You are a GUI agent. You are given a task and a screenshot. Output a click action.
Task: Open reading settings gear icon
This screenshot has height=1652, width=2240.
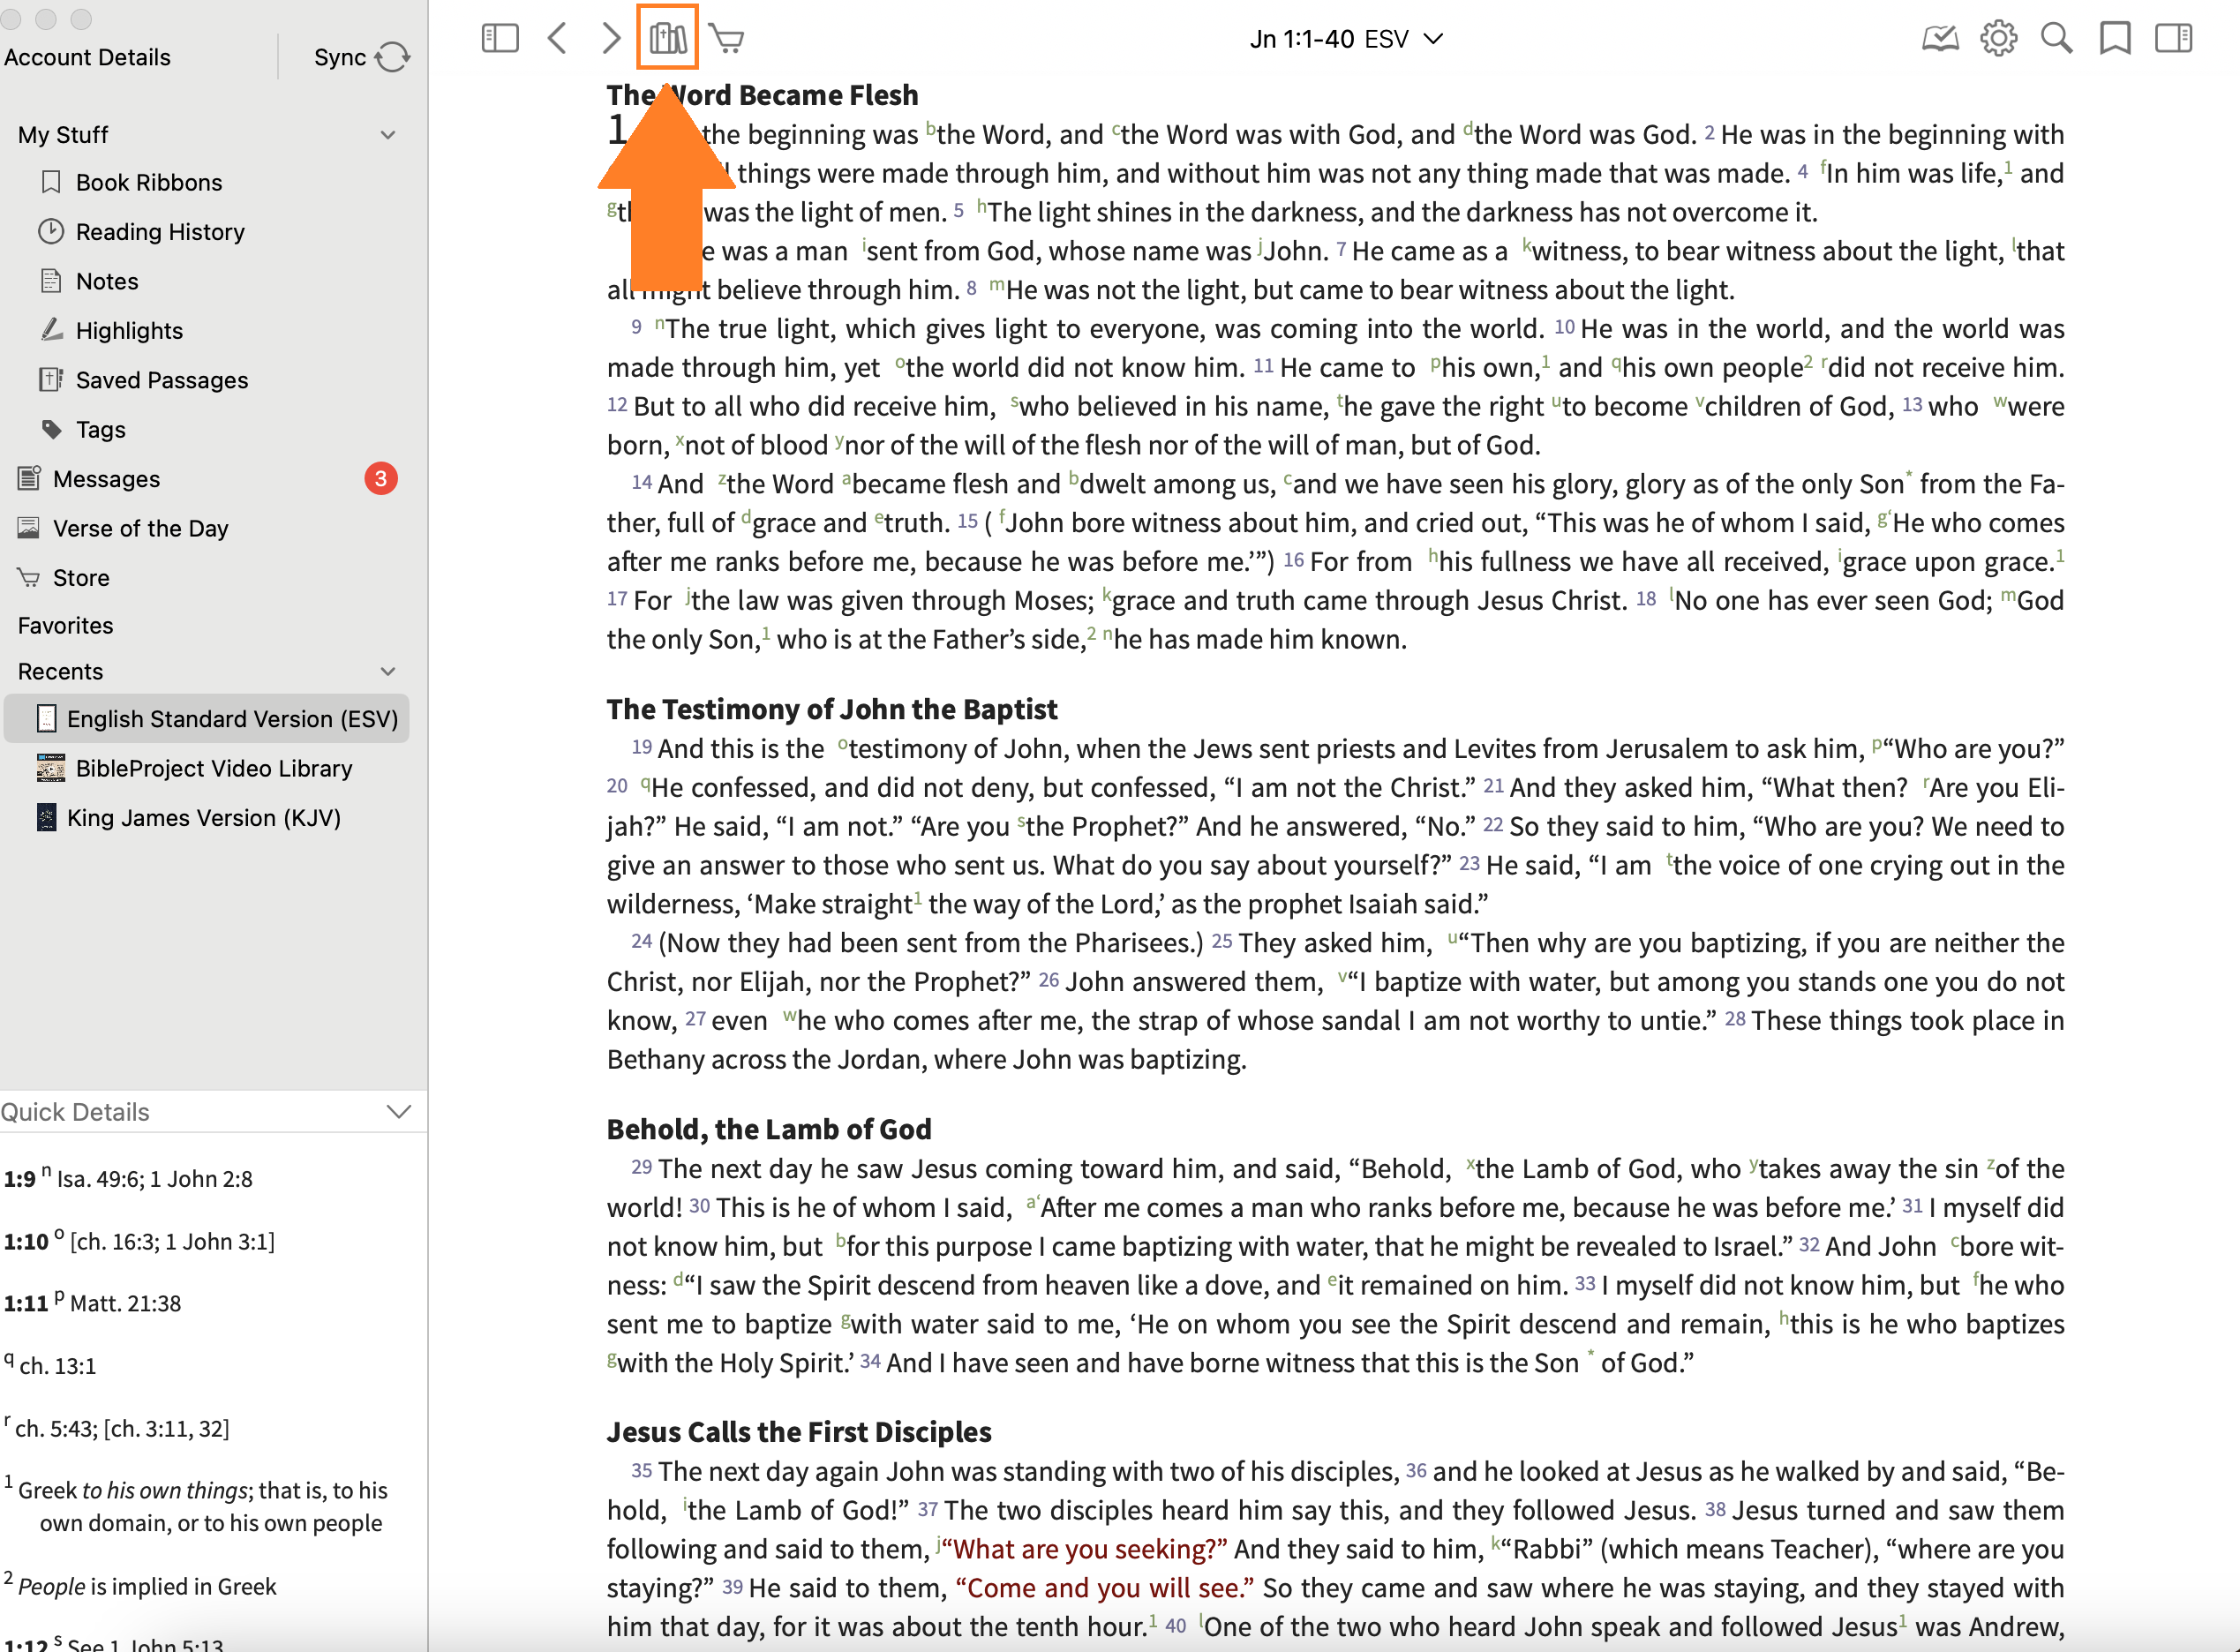1998,39
